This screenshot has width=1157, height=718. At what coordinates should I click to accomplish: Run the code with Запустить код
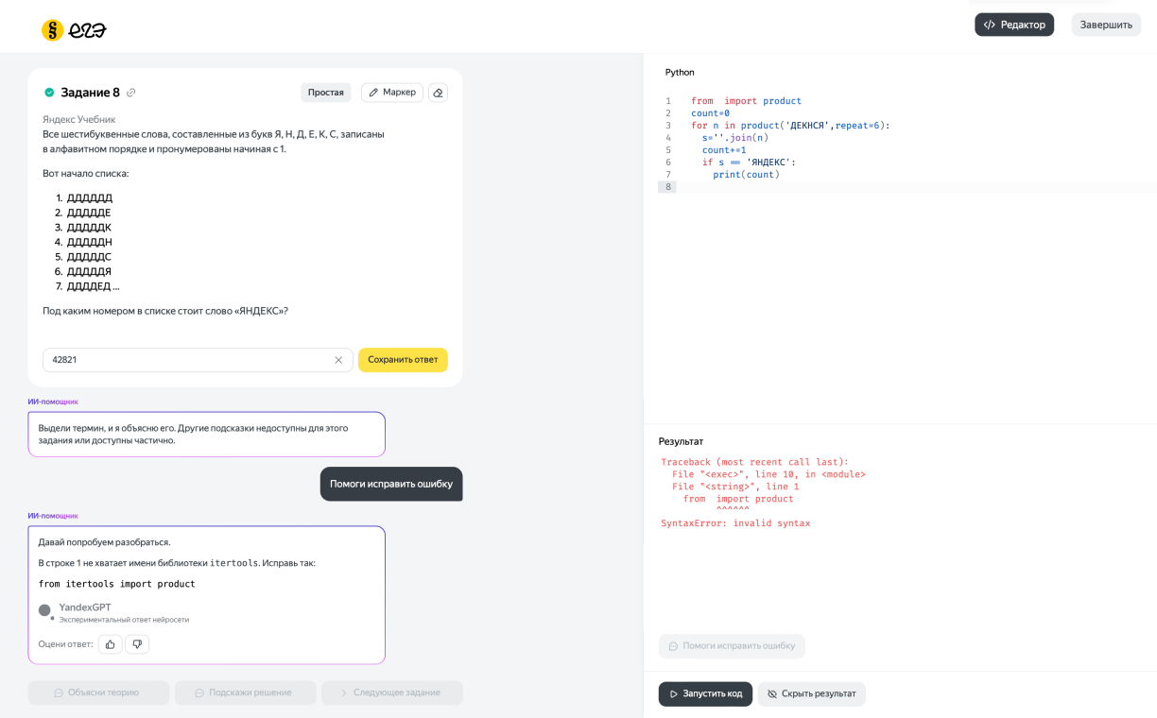point(705,693)
